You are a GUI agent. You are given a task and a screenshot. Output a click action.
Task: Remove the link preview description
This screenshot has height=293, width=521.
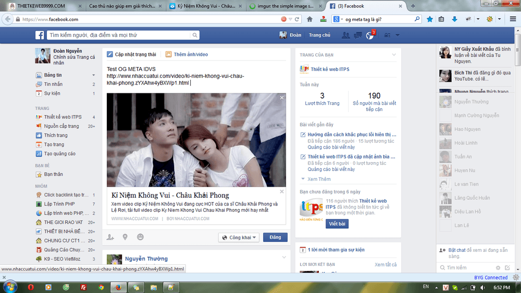coord(282,191)
